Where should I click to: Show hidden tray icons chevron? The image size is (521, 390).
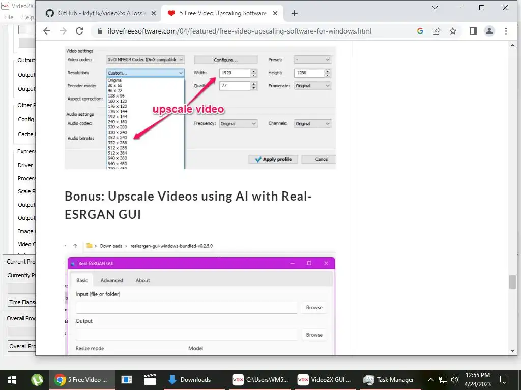(430, 380)
